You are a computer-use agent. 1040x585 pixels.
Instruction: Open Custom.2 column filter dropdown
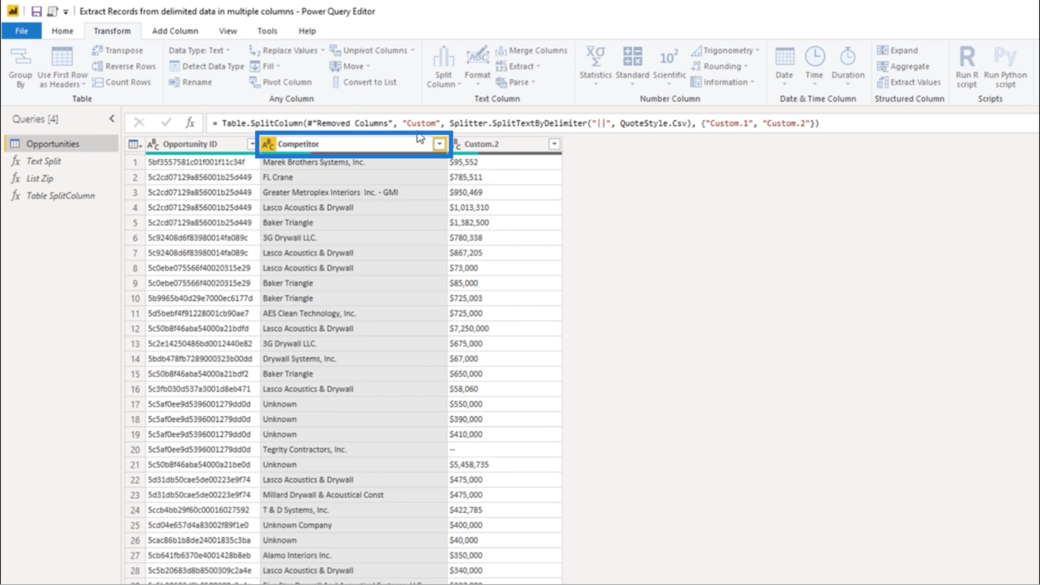[x=554, y=144]
